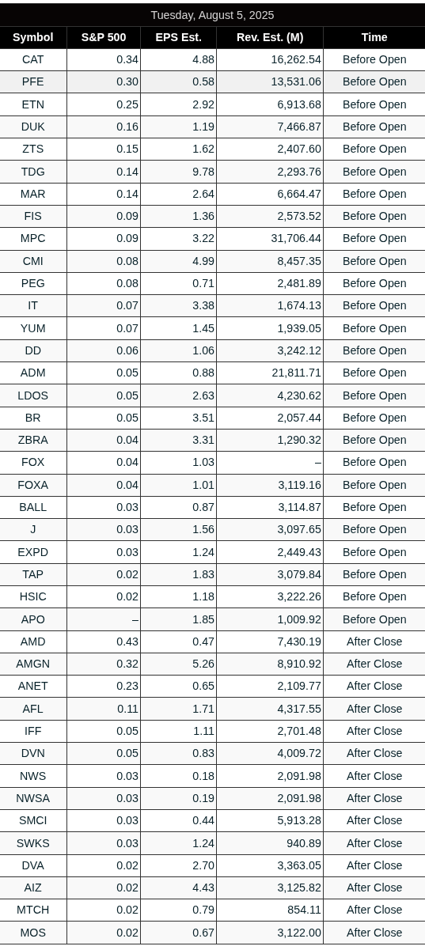425x950 pixels.
Task: Select the APO ticker symbol
Action: click(x=33, y=619)
